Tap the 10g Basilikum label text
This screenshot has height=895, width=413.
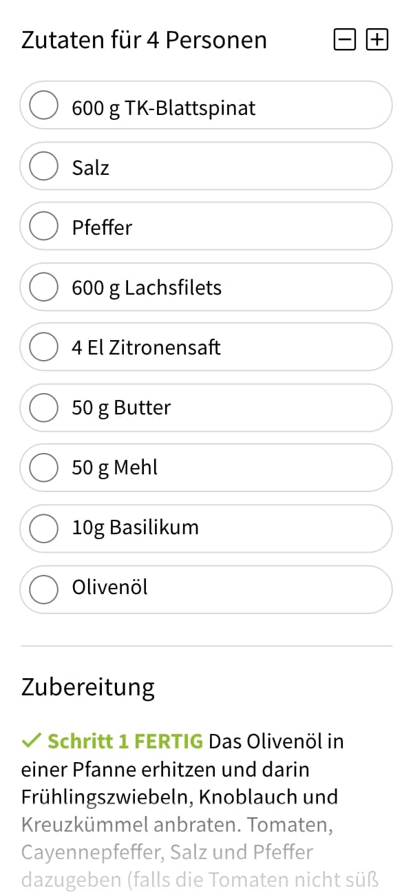click(x=135, y=528)
